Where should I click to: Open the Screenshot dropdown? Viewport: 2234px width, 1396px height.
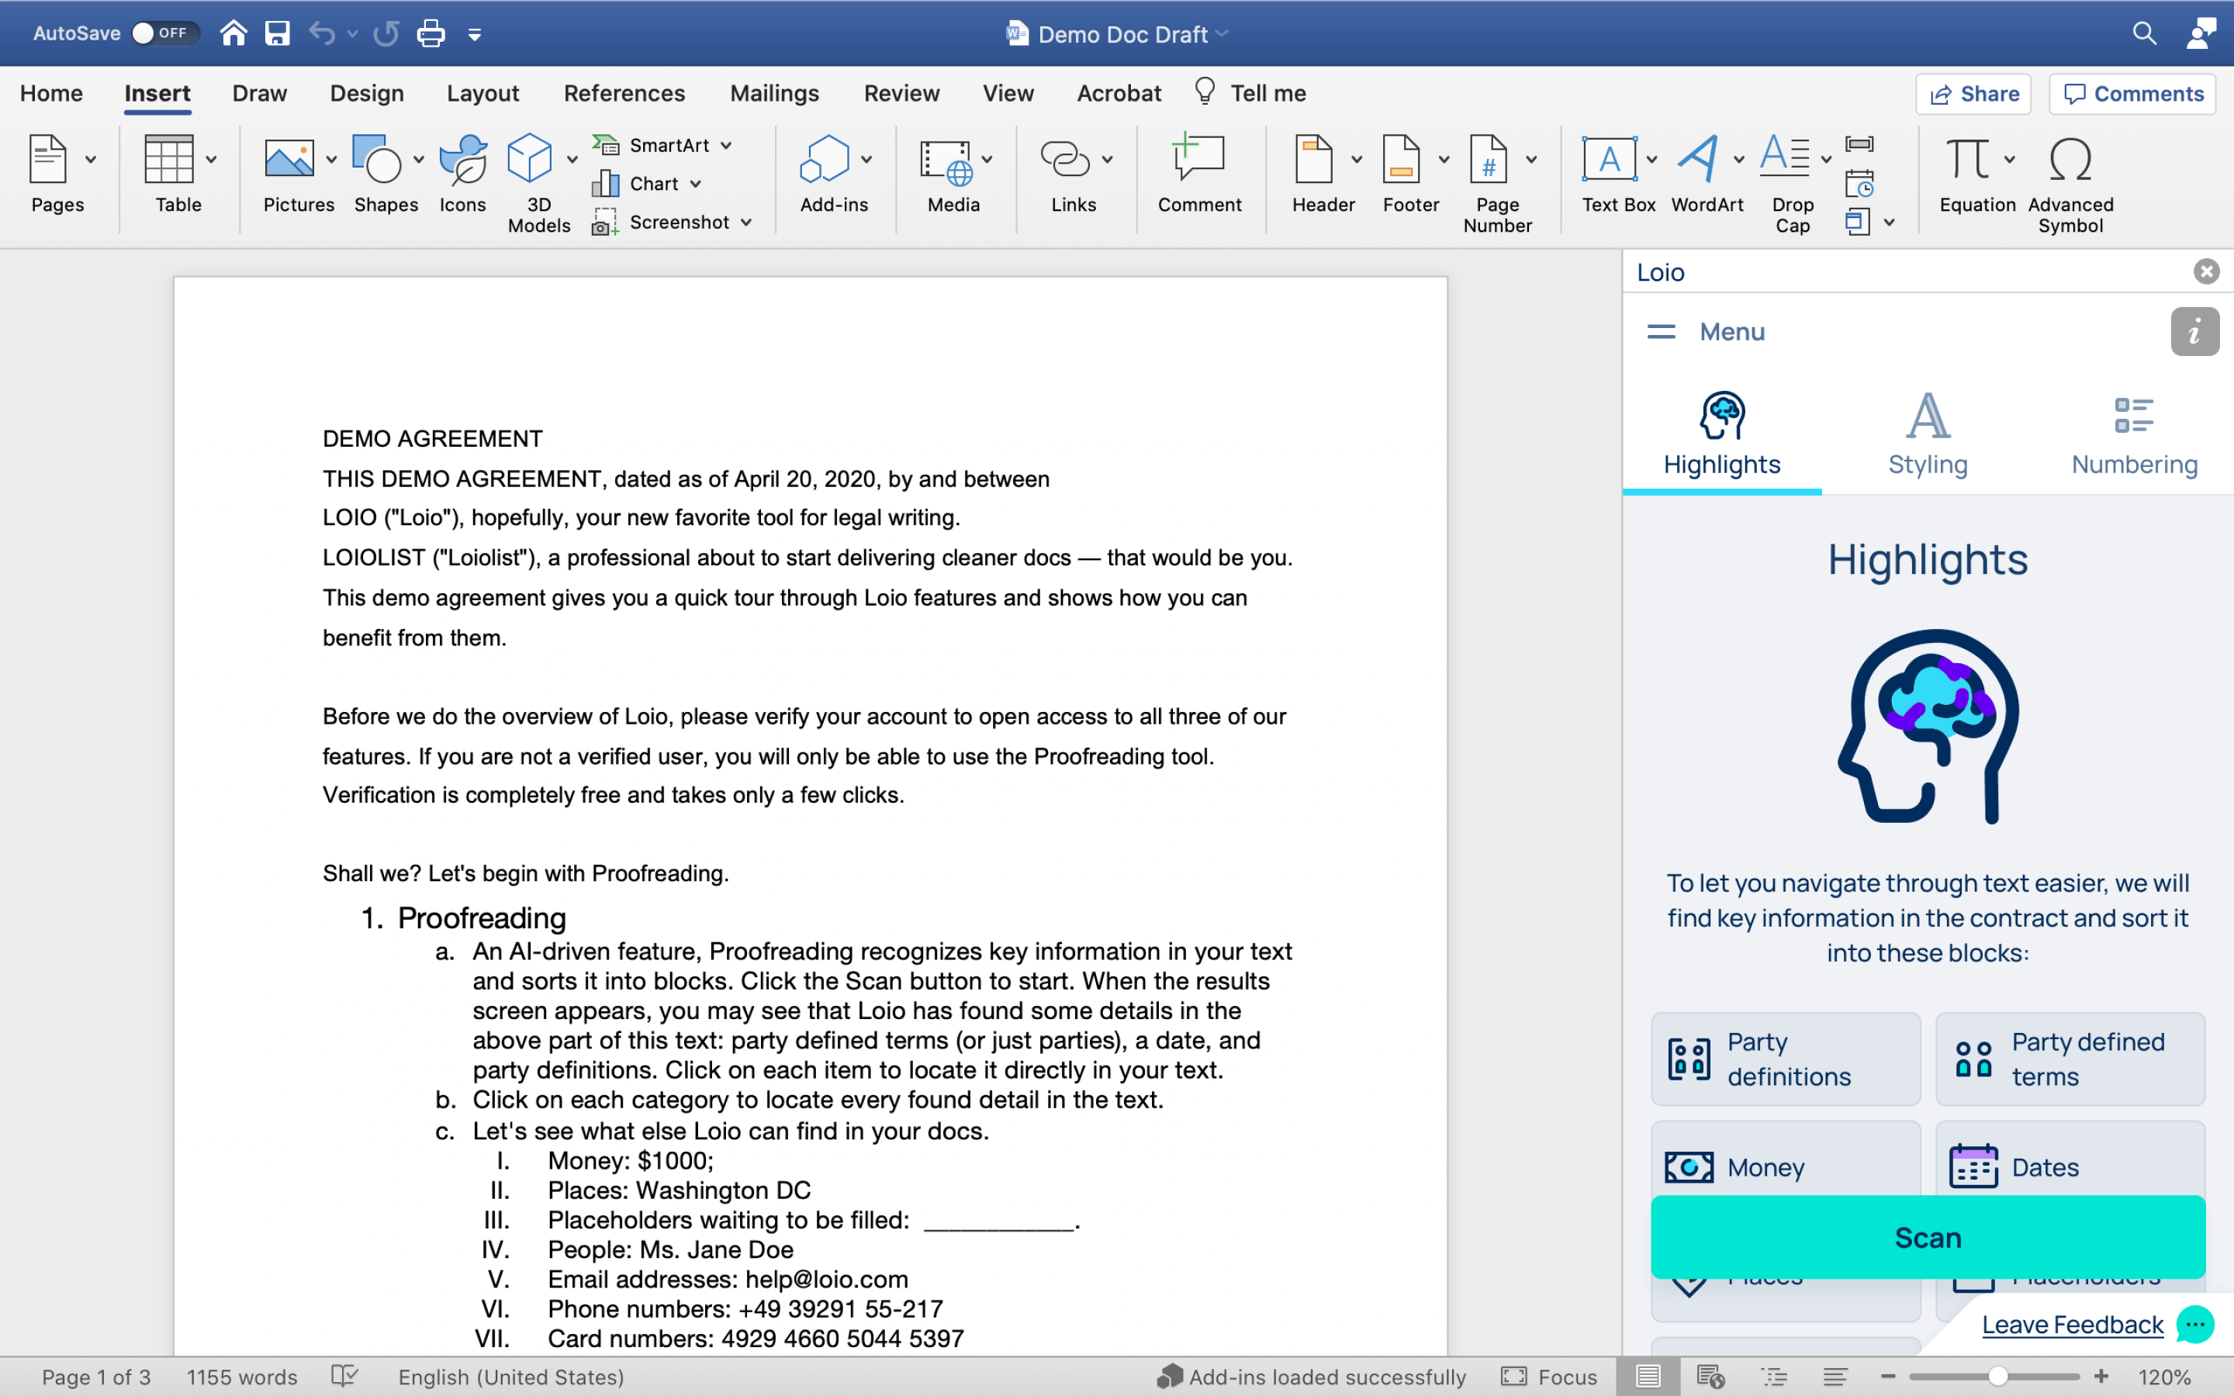(747, 223)
